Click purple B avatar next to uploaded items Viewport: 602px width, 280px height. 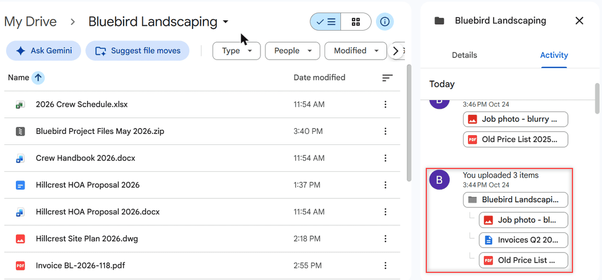coord(439,179)
